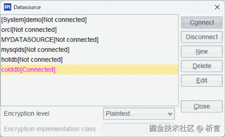Viewport: 225px width, 137px height.
Task: Dismiss the dialog using the Close button
Action: tap(202, 106)
